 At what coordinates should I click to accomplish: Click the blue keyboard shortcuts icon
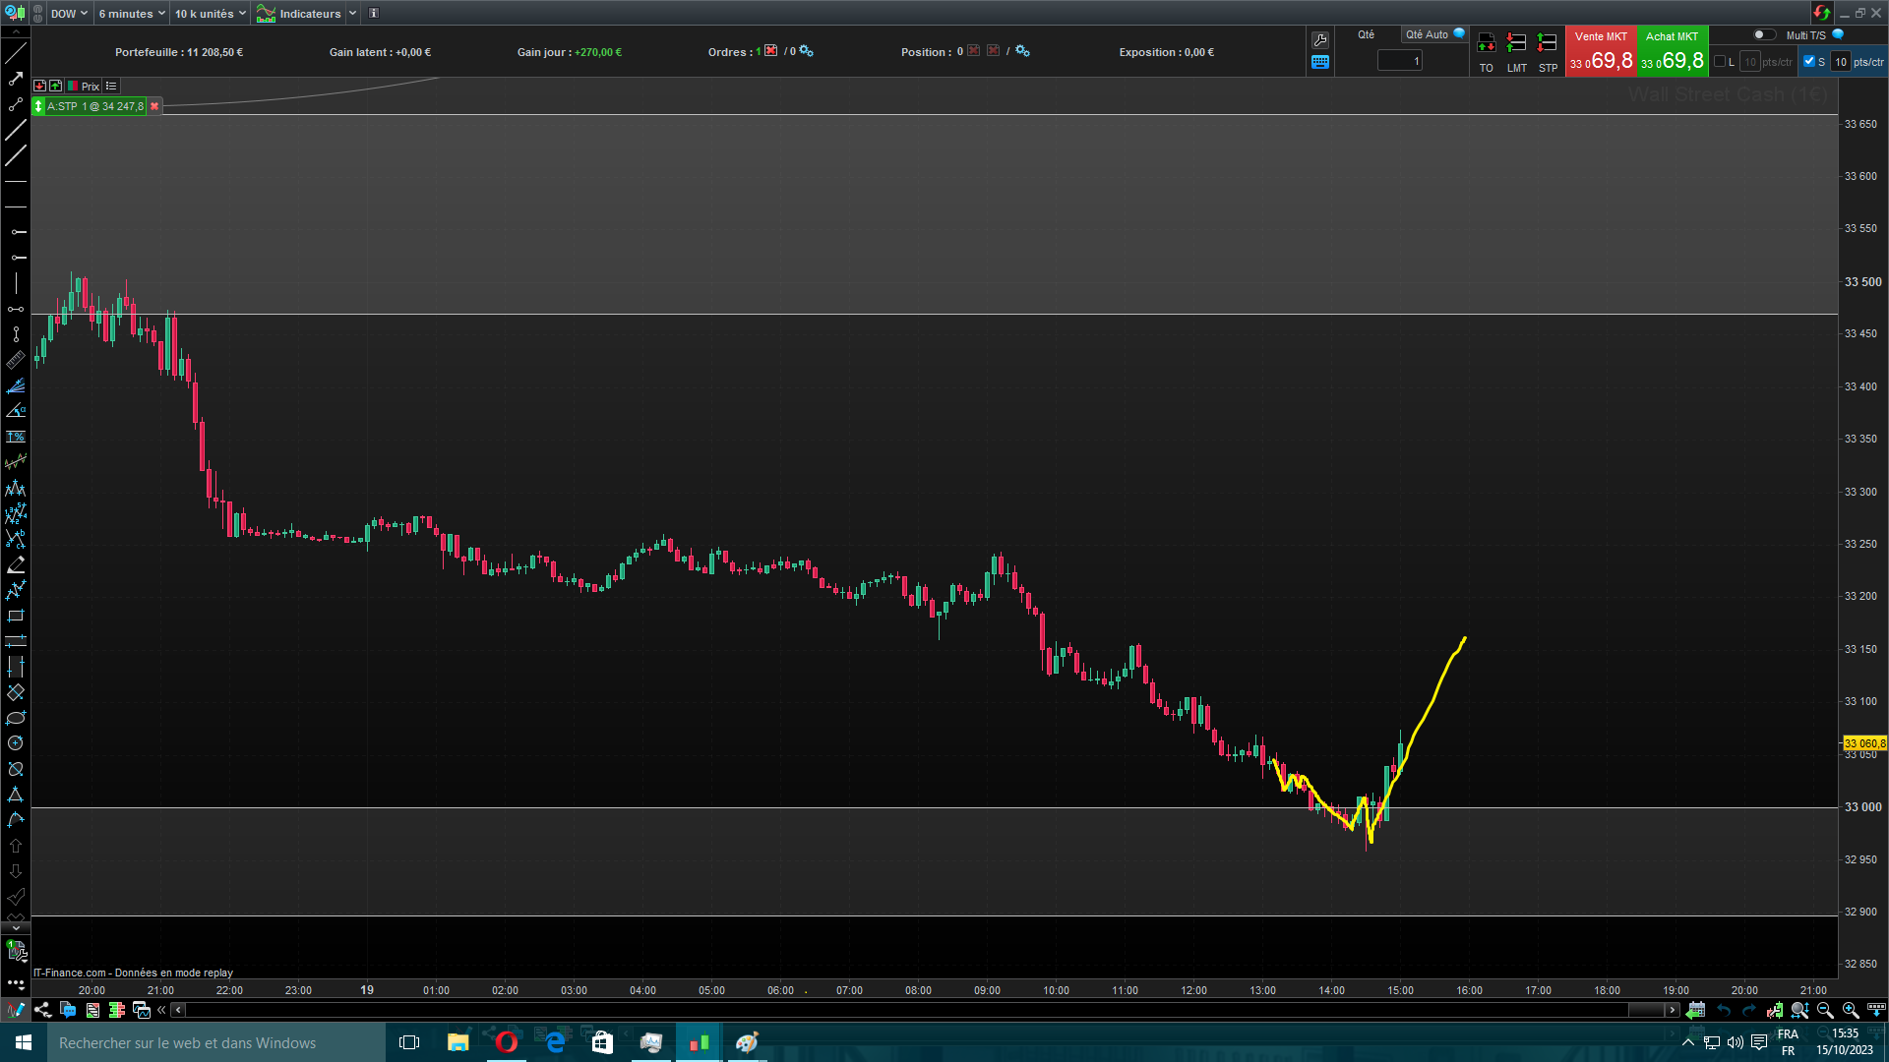[1320, 62]
